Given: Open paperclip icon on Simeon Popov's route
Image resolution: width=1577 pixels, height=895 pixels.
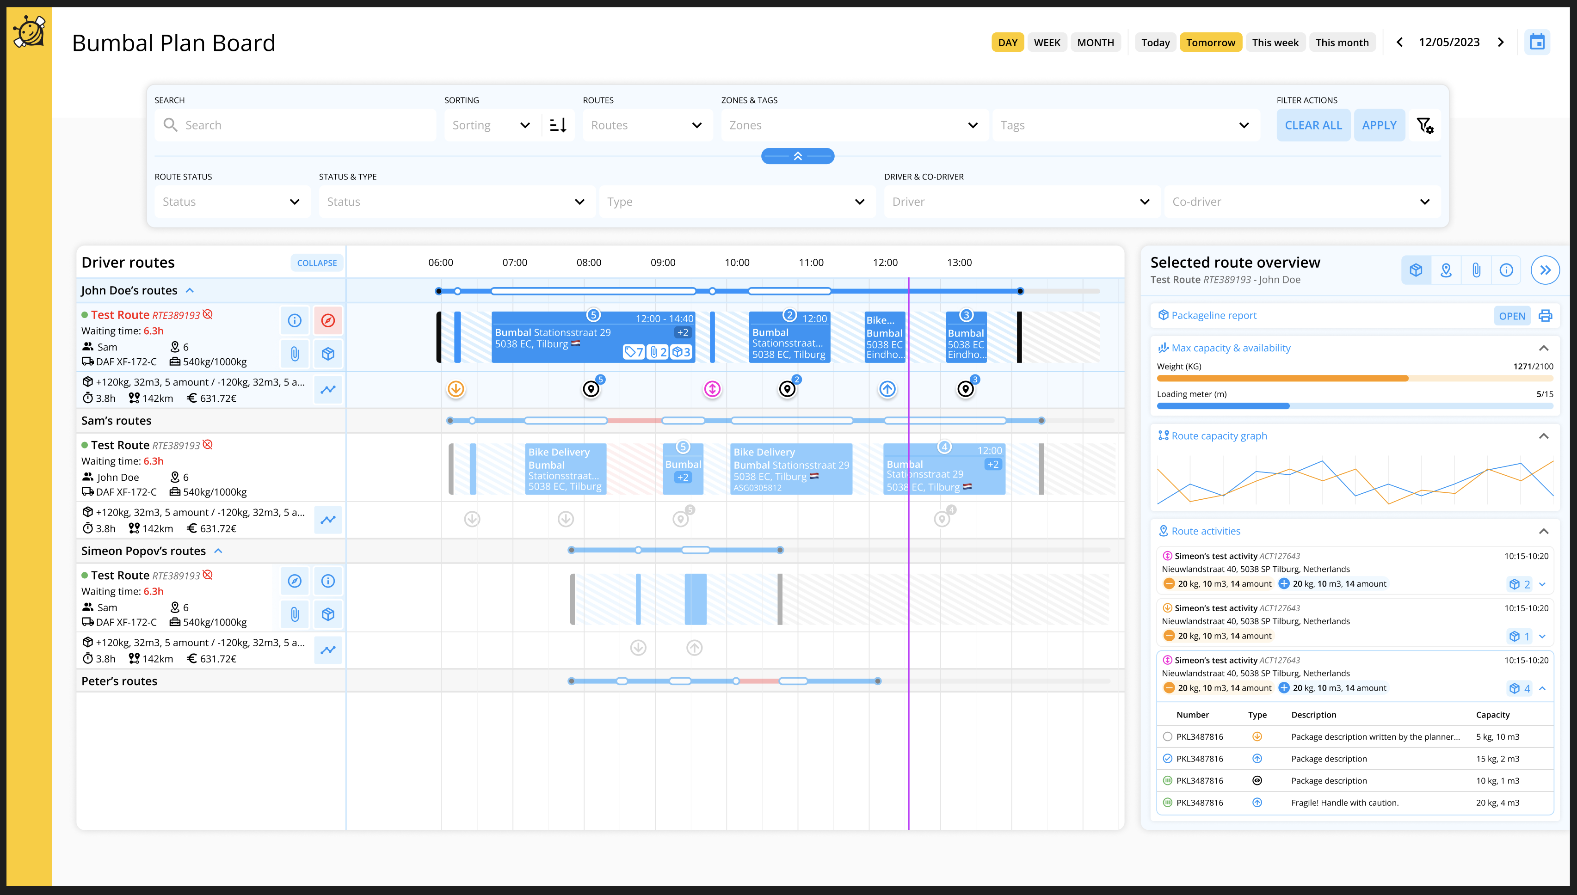Looking at the screenshot, I should point(295,614).
